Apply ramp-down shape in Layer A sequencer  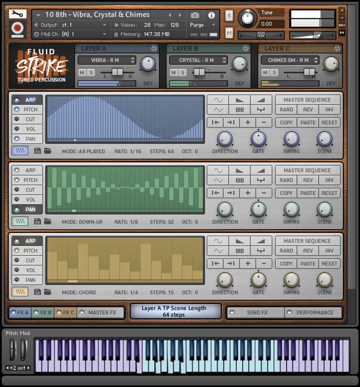(x=240, y=100)
